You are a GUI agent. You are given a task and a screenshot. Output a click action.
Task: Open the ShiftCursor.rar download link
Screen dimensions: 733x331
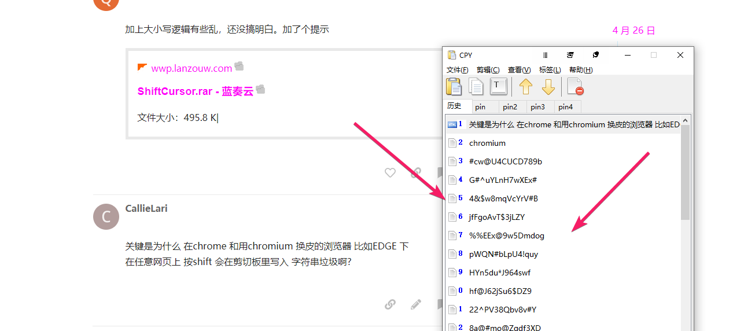click(195, 91)
